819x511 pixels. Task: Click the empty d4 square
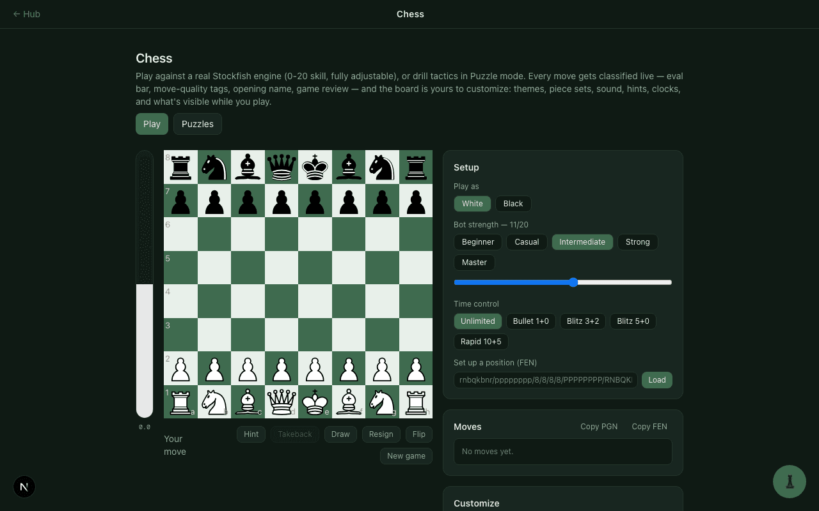coord(282,301)
